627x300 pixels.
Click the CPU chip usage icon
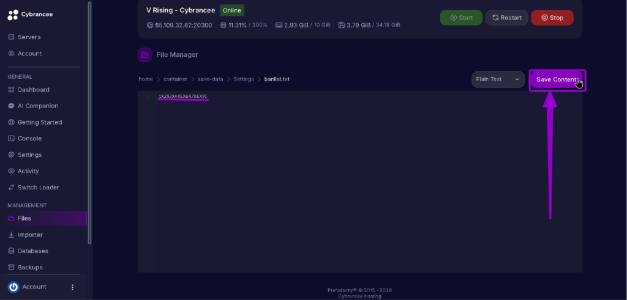[223, 25]
